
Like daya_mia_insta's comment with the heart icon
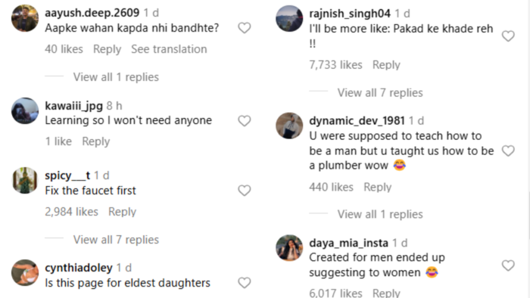(x=508, y=265)
